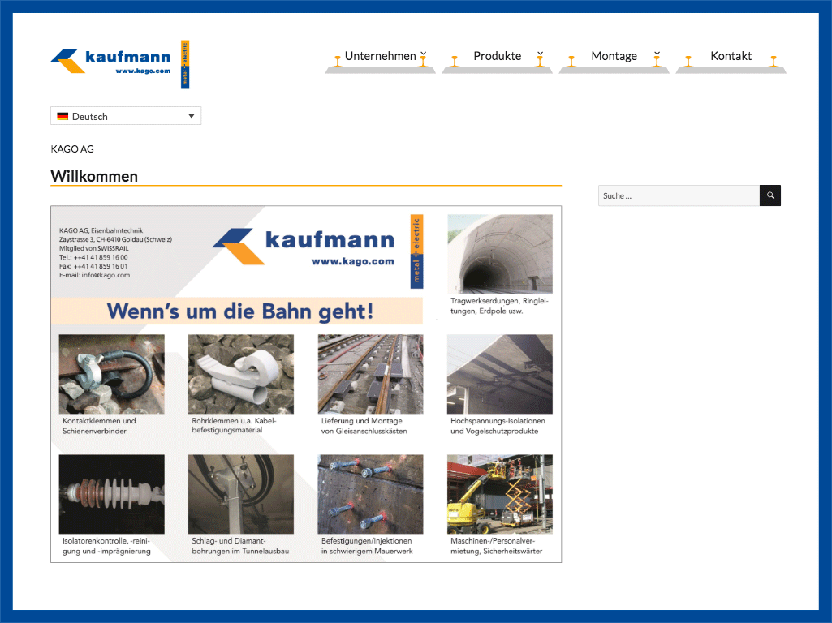The width and height of the screenshot is (832, 623).
Task: Open the Produkte menu item
Action: click(497, 56)
